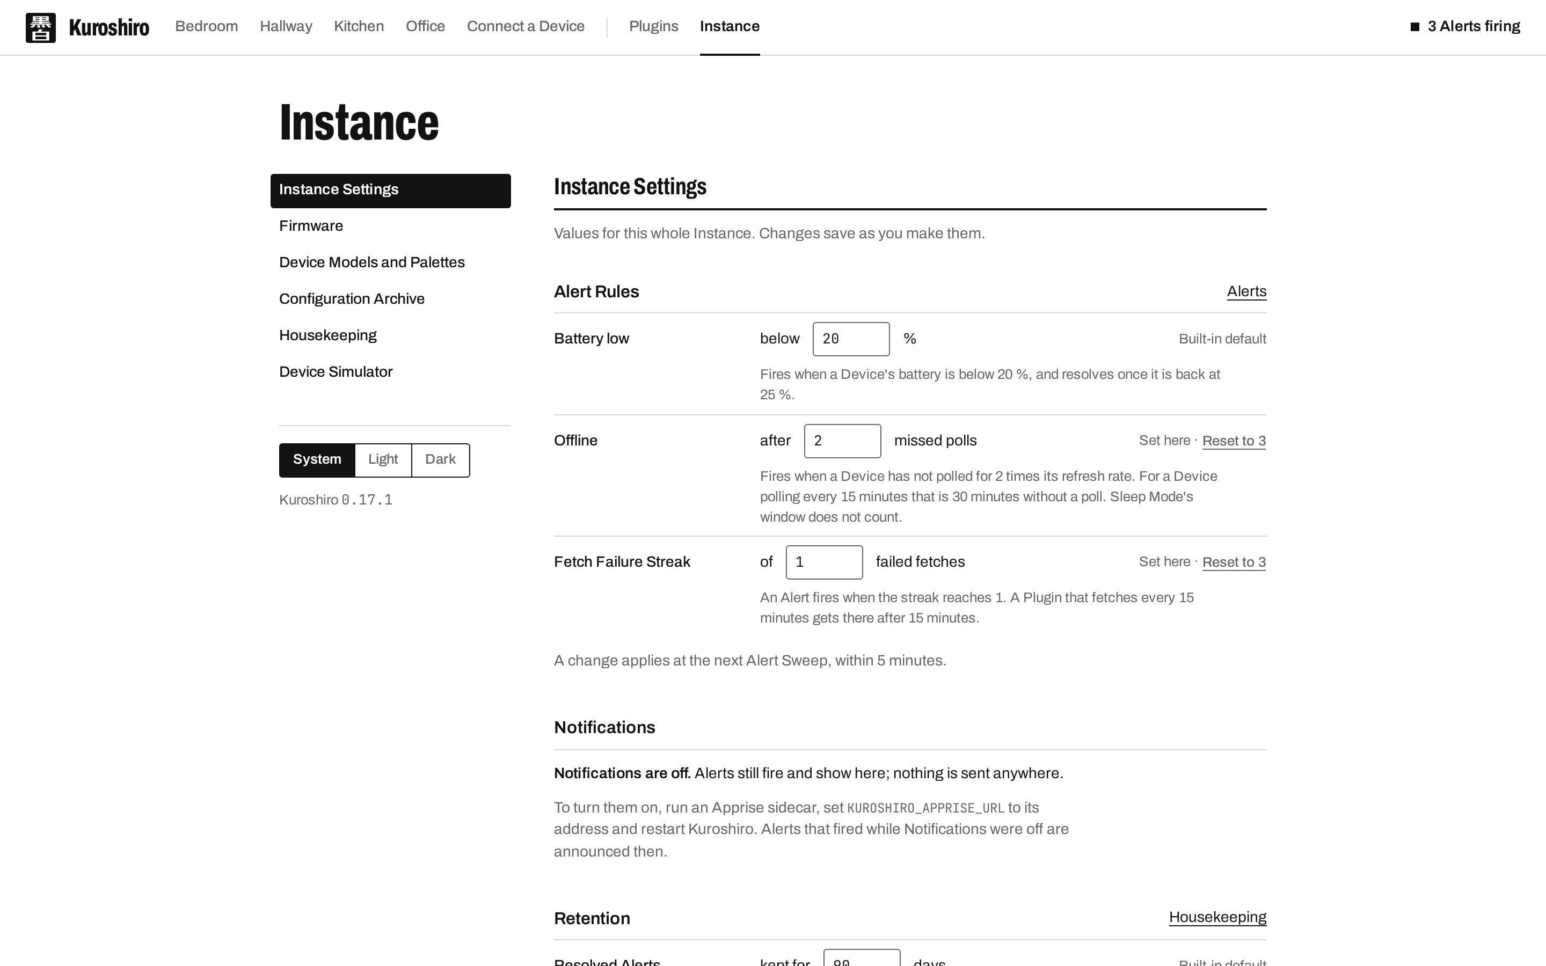Viewport: 1546px width, 966px height.
Task: Click the Kuroshiro wordmark text
Action: pyautogui.click(x=110, y=27)
